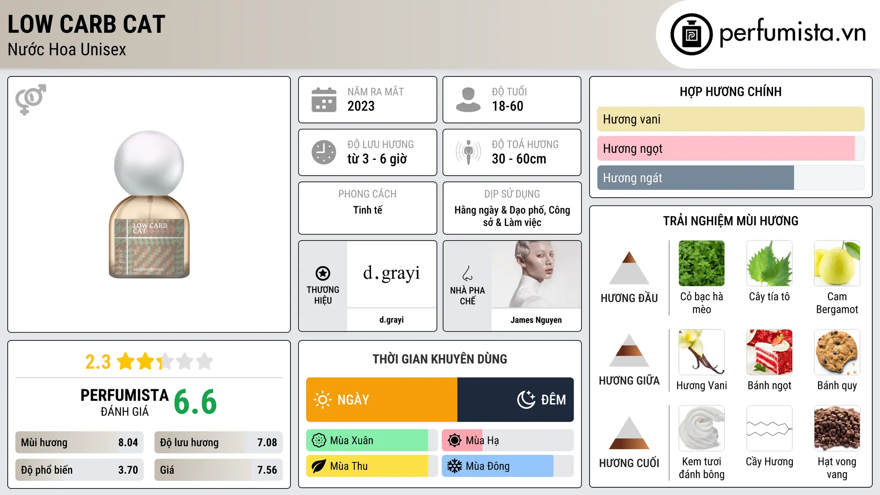Click the sillage value 30 - 60cm
The image size is (880, 495).
point(519,159)
